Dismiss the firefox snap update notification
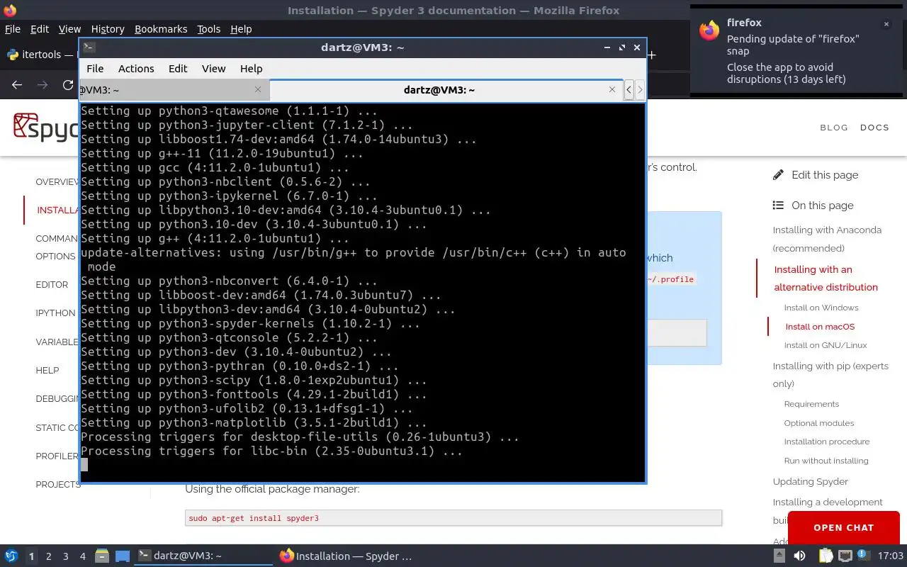The image size is (907, 567). [x=886, y=24]
